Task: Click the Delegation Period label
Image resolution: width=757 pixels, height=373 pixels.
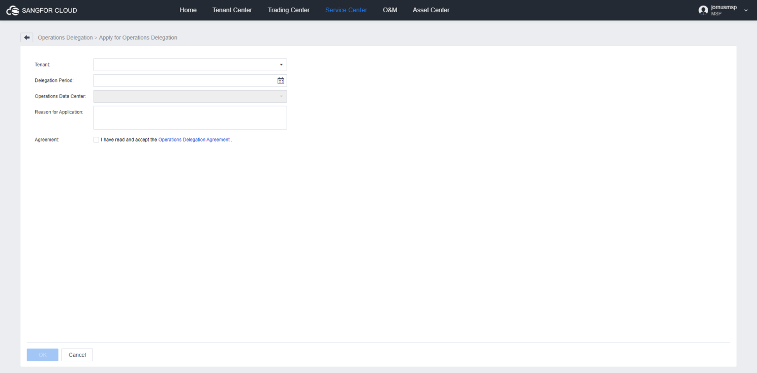Action: click(x=54, y=80)
